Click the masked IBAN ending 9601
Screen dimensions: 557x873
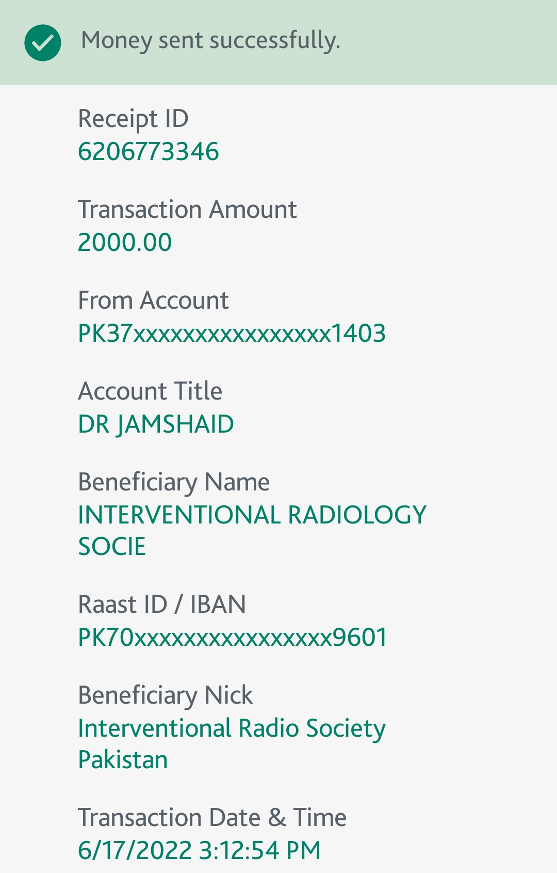tap(233, 638)
